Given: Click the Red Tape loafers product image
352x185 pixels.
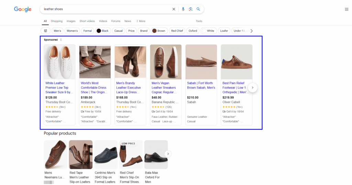Looking at the screenshot, I should (x=80, y=154).
